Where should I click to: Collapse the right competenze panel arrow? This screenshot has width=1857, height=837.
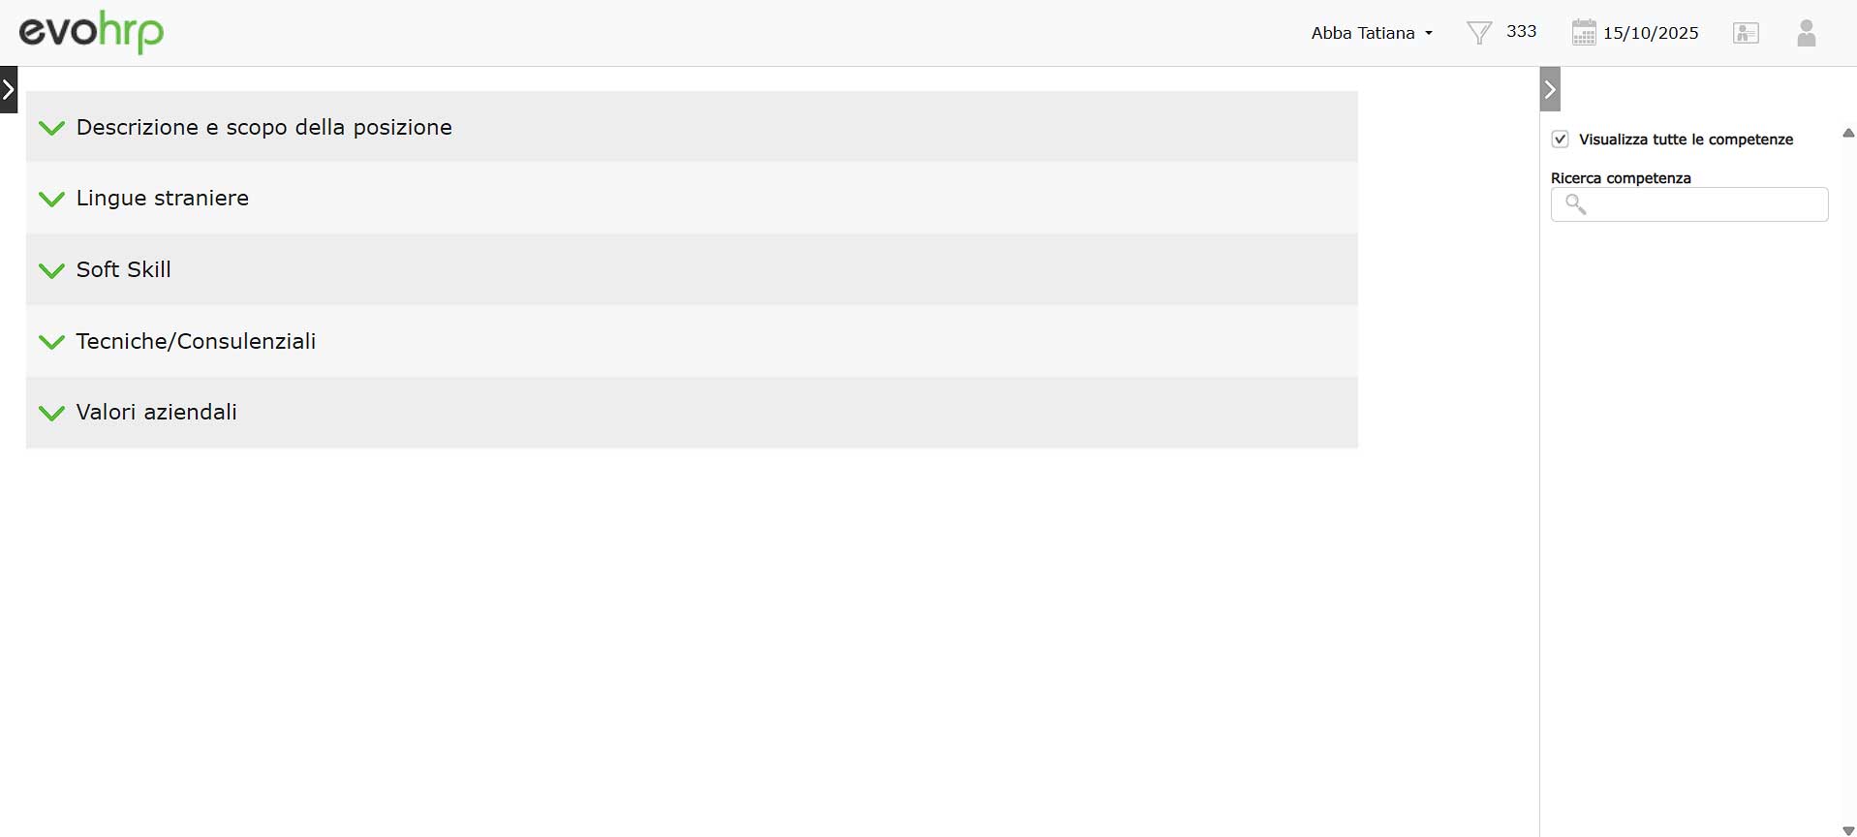(x=1550, y=90)
